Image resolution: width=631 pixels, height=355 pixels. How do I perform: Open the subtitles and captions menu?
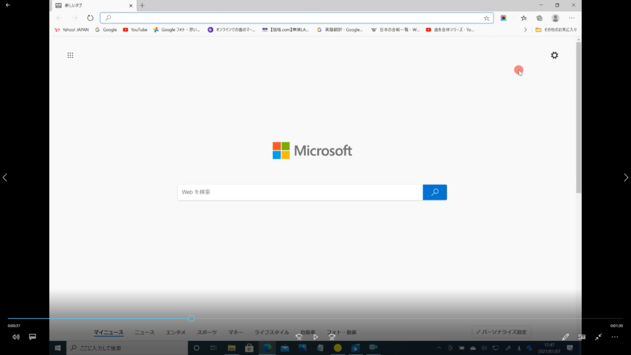(33, 337)
